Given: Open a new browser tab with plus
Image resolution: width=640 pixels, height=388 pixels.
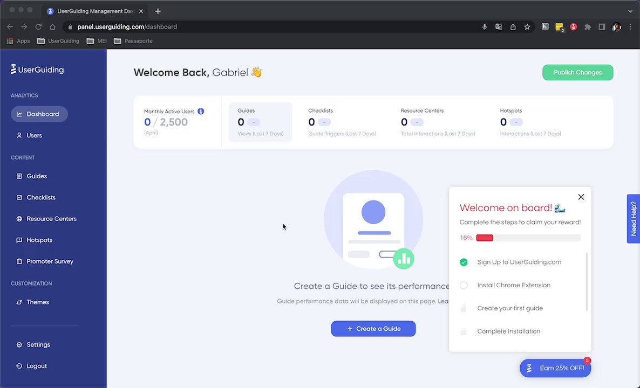Looking at the screenshot, I should (158, 11).
